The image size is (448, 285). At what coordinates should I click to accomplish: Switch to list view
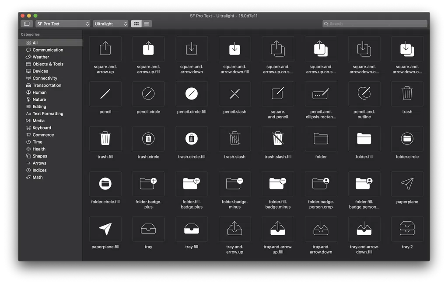point(147,24)
